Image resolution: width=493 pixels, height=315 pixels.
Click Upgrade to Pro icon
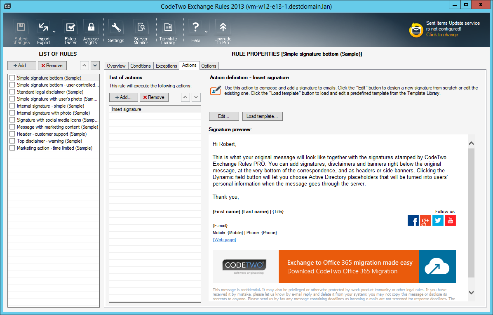223,32
